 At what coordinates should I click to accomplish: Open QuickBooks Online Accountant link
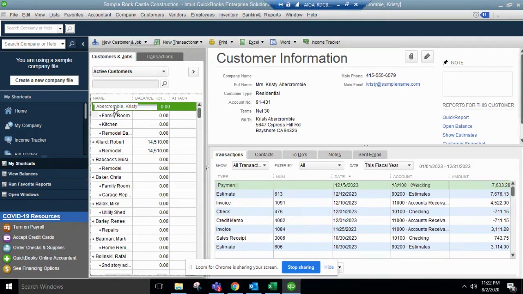coord(45,258)
